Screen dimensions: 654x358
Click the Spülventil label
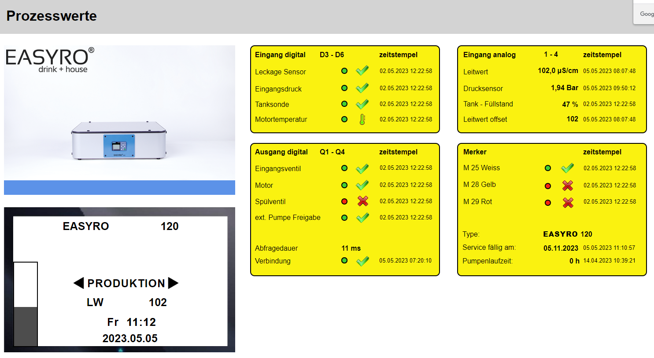270,201
